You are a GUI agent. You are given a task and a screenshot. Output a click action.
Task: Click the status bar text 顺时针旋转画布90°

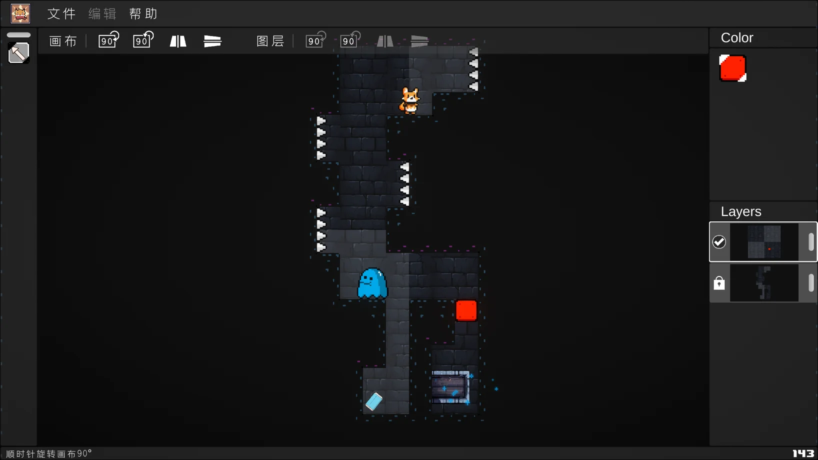49,453
